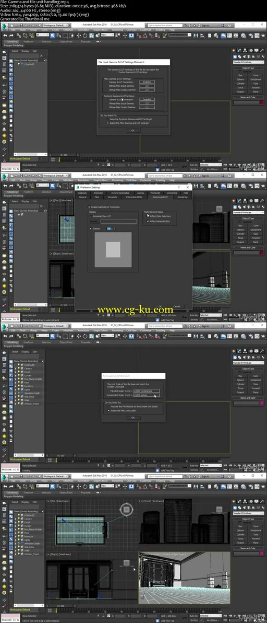267x623 pixels.
Task: Click OK in File Load Gamma & LUT Mismatch dialog
Action: point(132,130)
